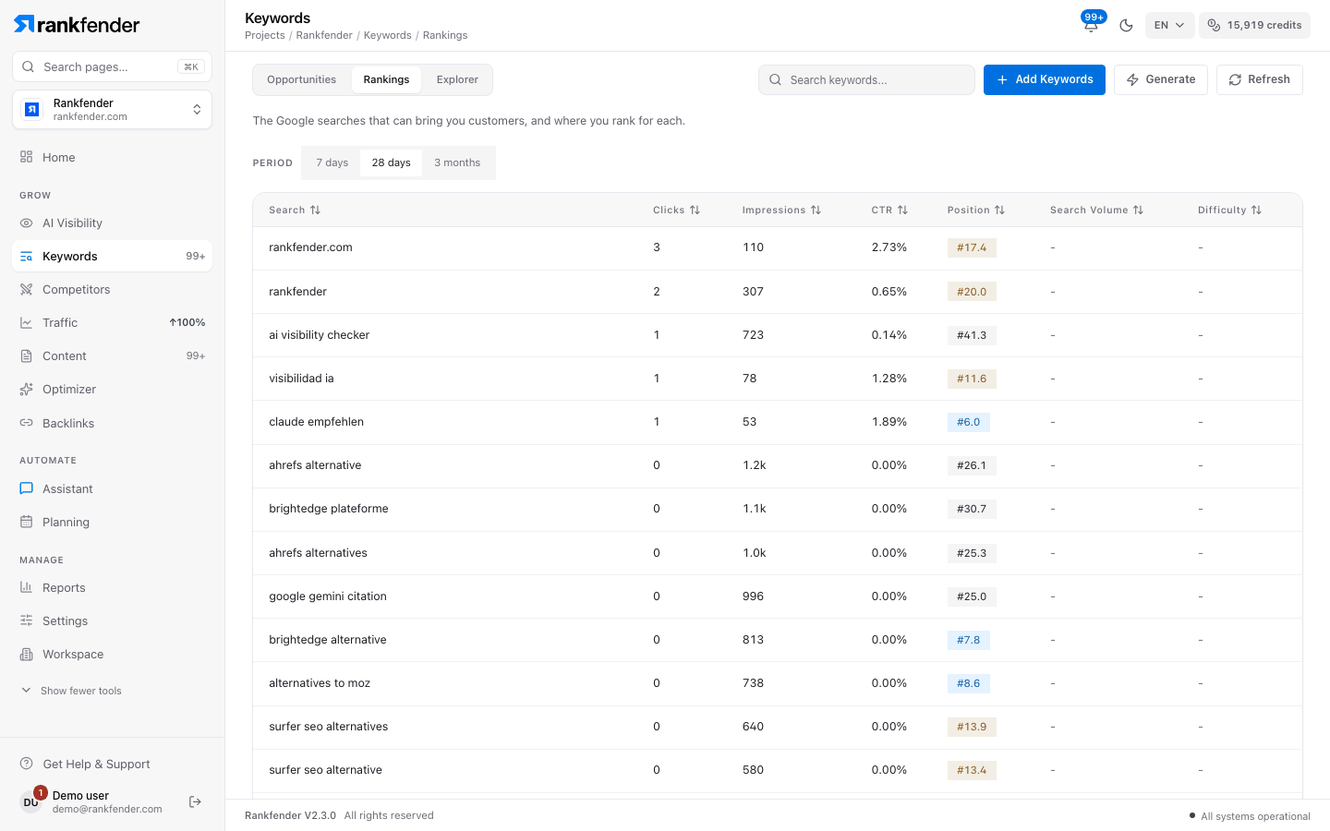The image size is (1330, 831).
Task: Open the Content section
Action: coord(112,355)
